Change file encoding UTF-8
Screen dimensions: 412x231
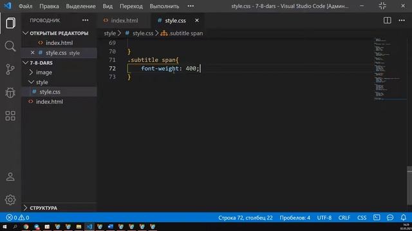click(x=324, y=218)
